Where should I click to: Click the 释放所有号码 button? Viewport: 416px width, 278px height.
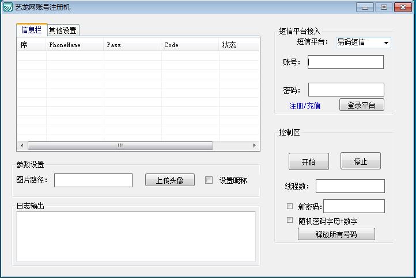pyautogui.click(x=336, y=234)
